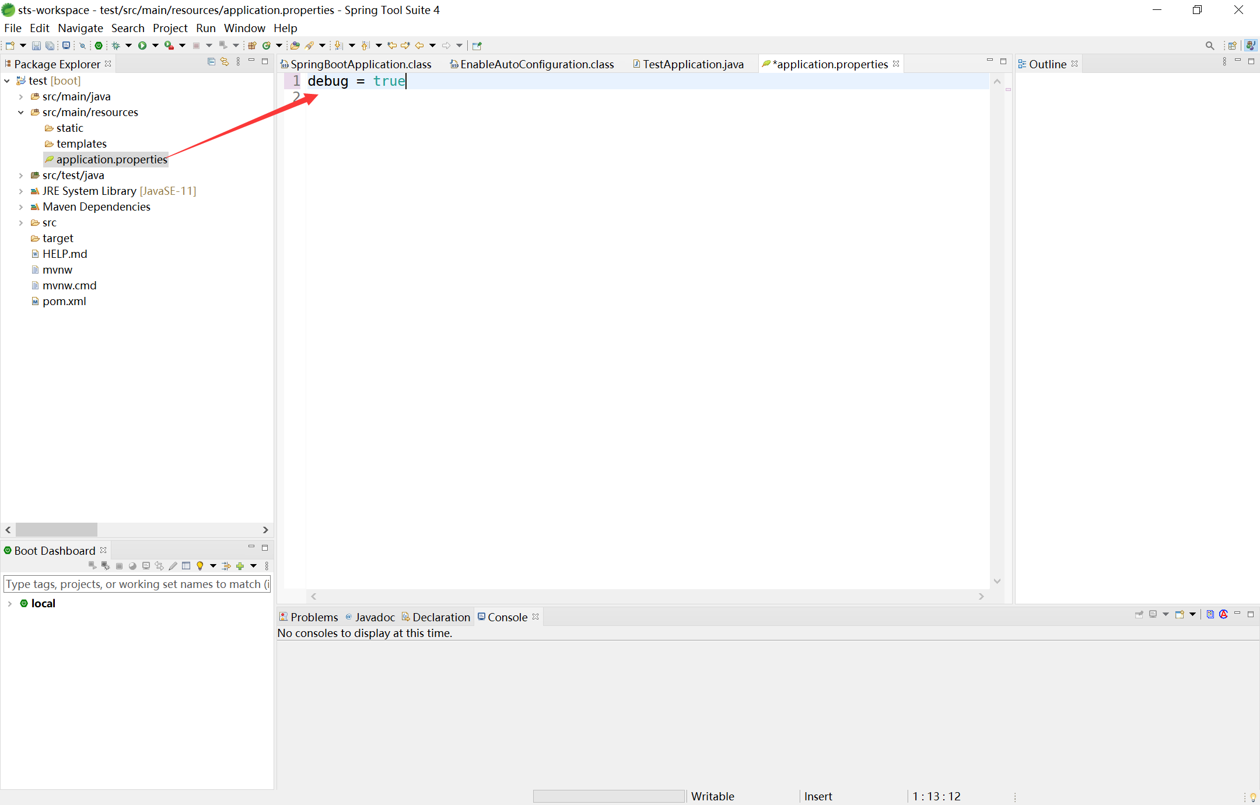Image resolution: width=1260 pixels, height=805 pixels.
Task: Click the Package Explorer horizontal scrollbar thumb
Action: (57, 530)
